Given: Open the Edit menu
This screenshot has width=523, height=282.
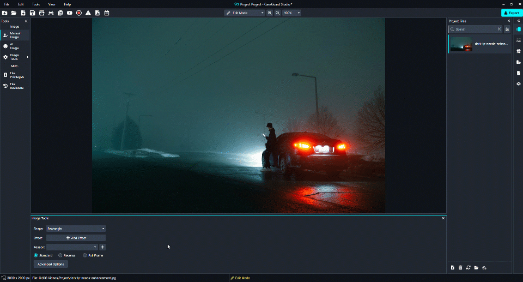Looking at the screenshot, I should (21, 4).
